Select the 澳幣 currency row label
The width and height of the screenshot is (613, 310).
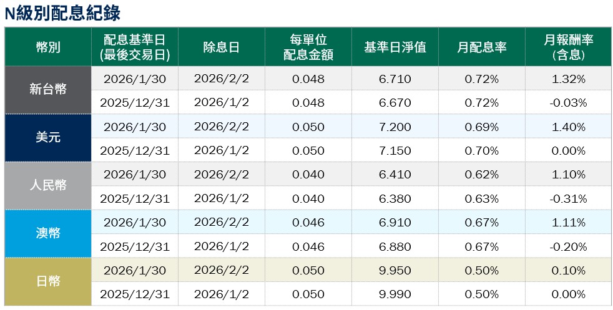[x=48, y=234]
